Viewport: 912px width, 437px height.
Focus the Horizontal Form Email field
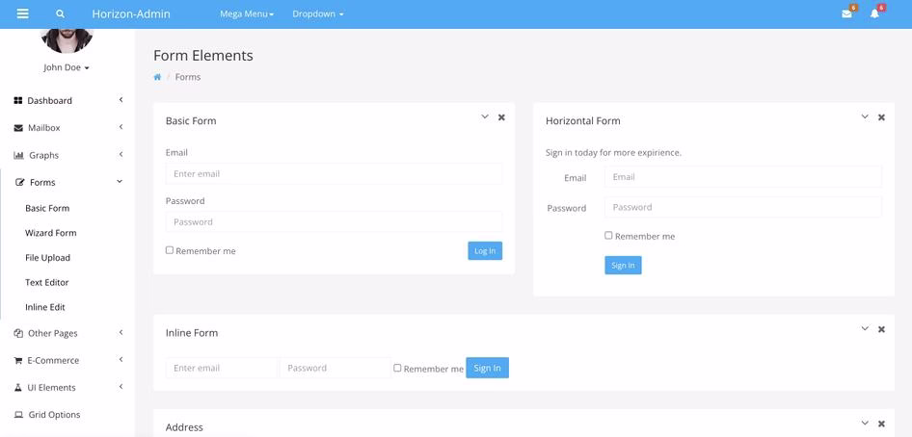(x=743, y=177)
